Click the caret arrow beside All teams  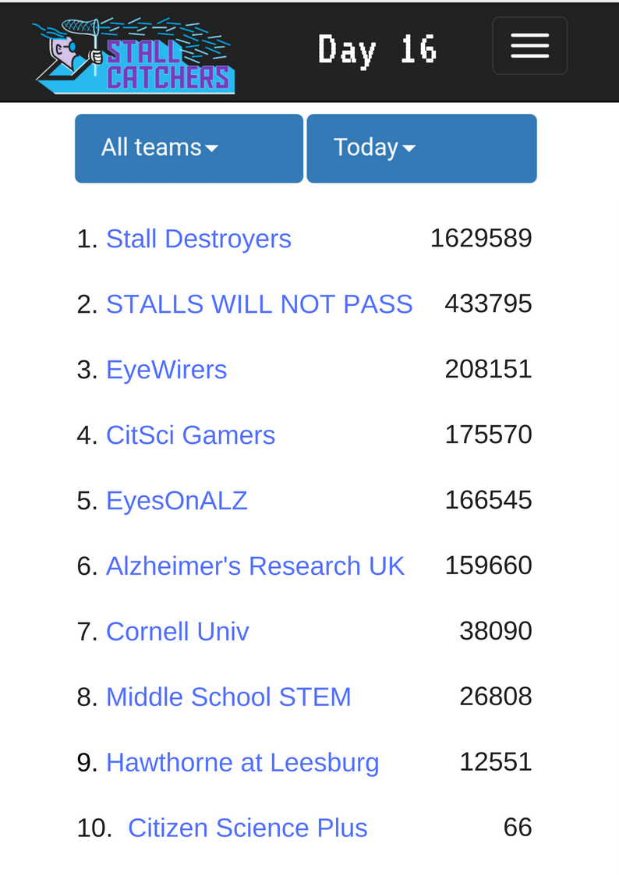[211, 149]
